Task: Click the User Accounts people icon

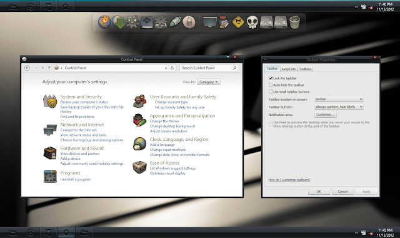Action: tap(139, 101)
